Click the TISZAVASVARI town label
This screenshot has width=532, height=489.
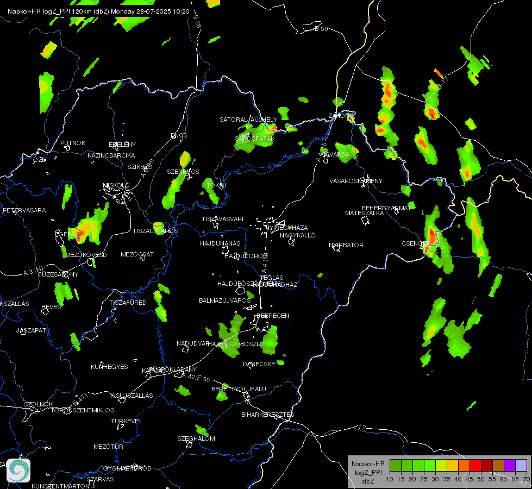pos(222,219)
